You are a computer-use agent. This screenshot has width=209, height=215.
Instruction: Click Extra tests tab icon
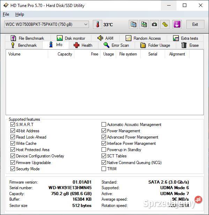click(176, 38)
